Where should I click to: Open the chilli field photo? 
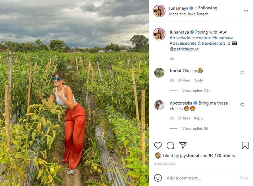point(74,93)
